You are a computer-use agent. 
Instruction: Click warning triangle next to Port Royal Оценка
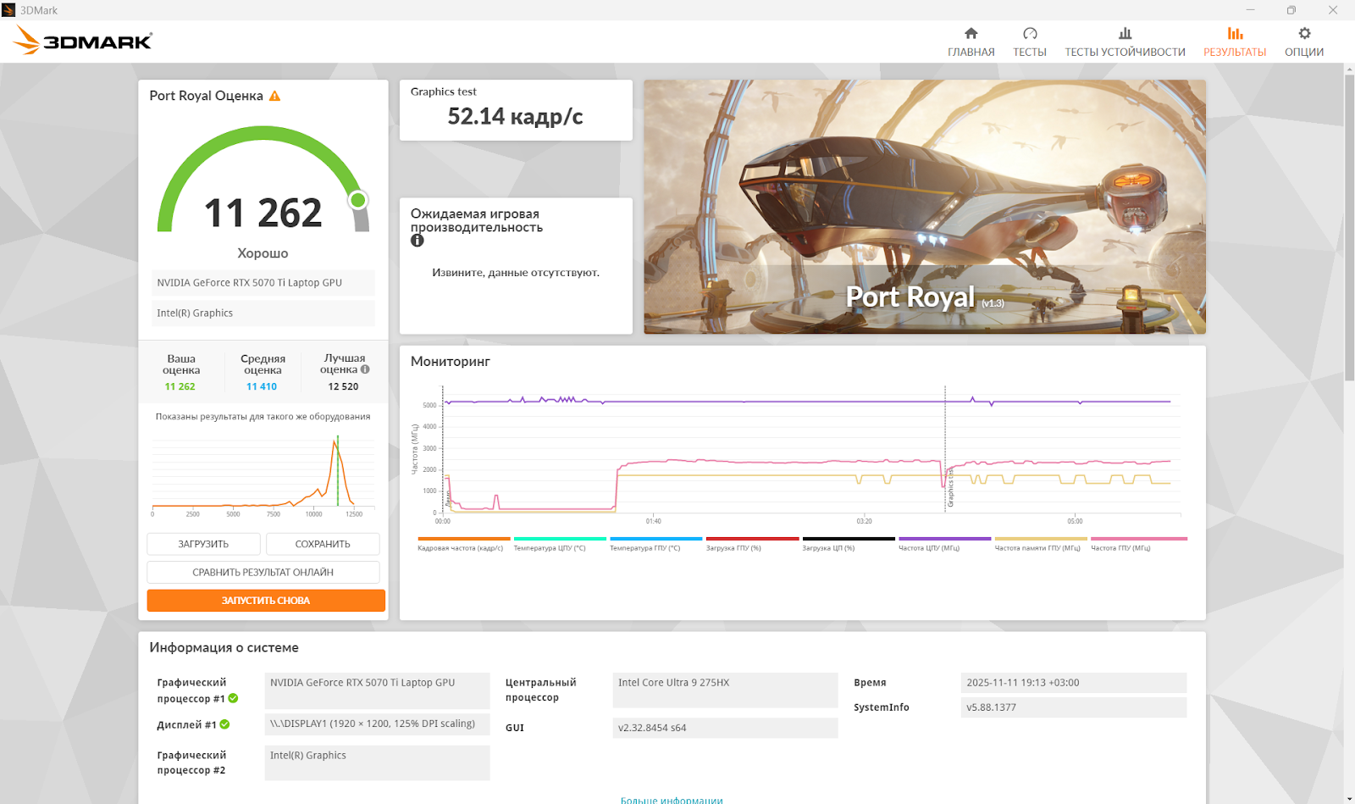(x=274, y=97)
